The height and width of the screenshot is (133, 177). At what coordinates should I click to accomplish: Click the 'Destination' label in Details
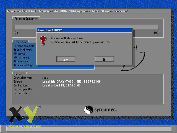pyautogui.click(x=20, y=85)
